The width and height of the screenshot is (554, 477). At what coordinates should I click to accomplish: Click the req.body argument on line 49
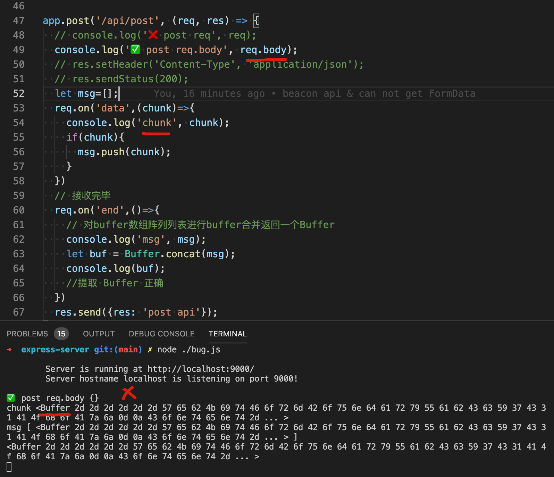[x=263, y=50]
